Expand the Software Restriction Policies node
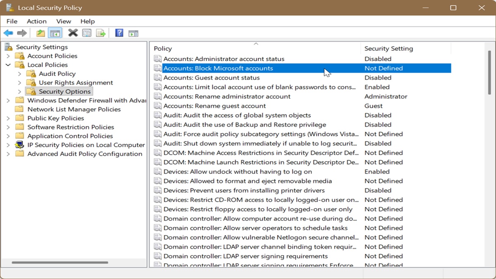The width and height of the screenshot is (496, 279). (x=8, y=127)
